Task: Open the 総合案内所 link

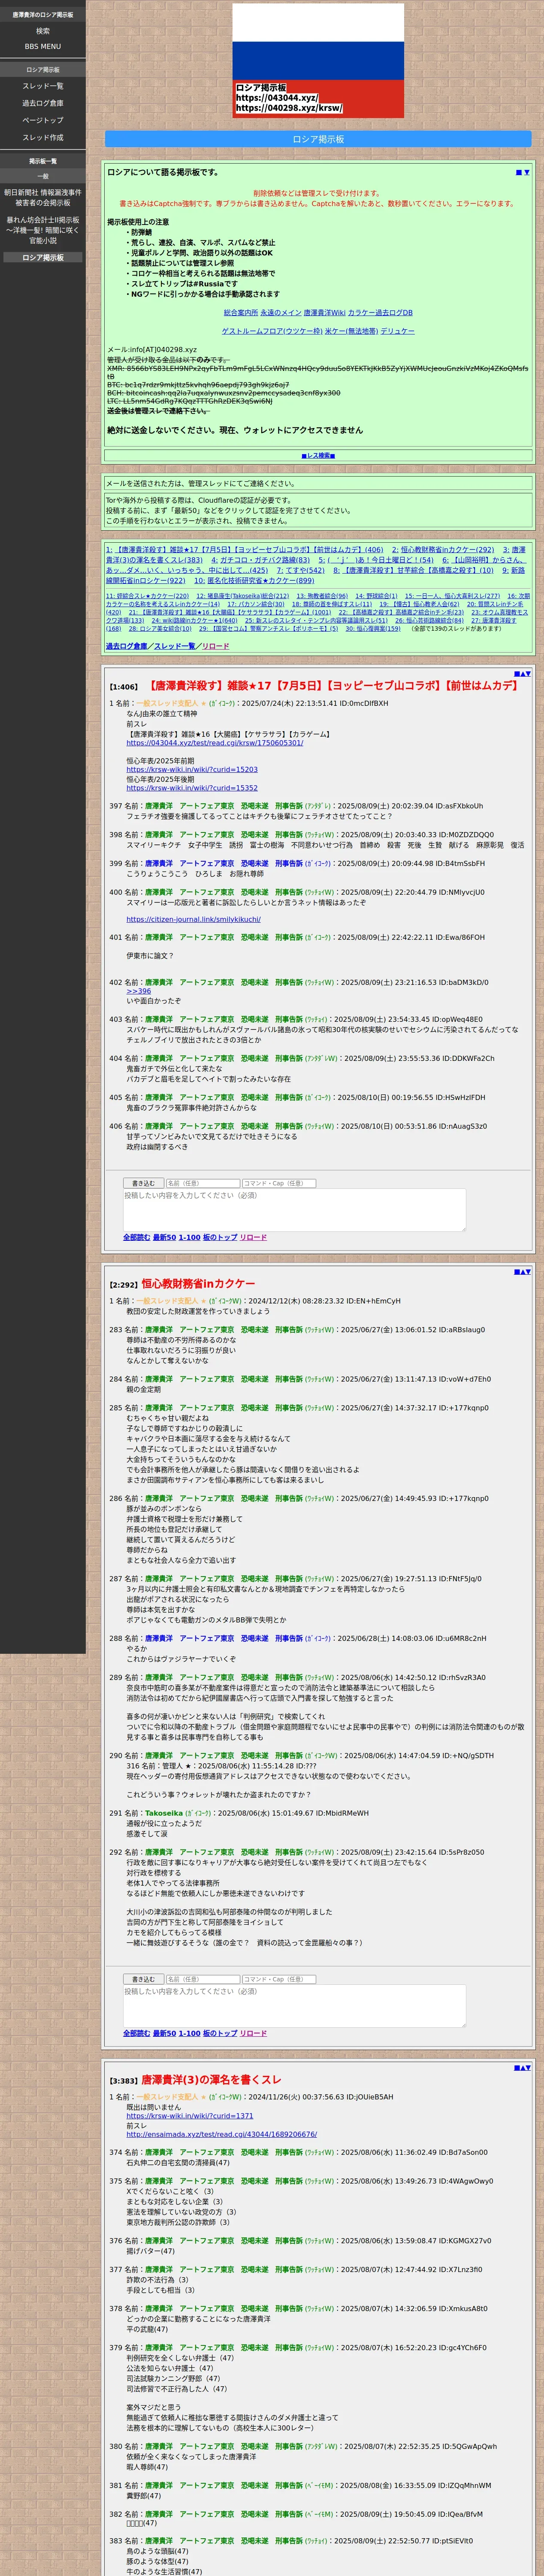Action: click(241, 313)
